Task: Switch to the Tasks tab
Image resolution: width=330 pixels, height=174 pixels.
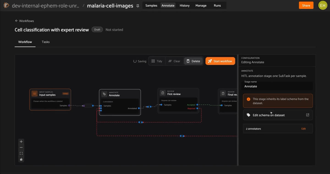Action: coord(46,42)
